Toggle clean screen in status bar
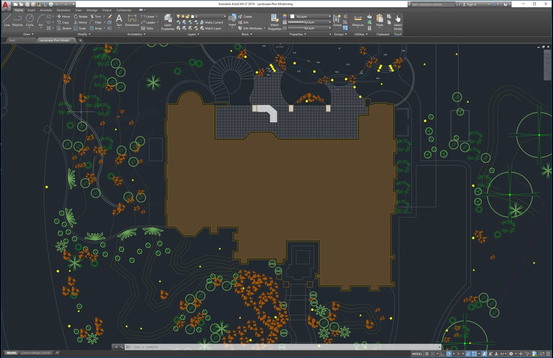The width and height of the screenshot is (553, 358). (542, 354)
